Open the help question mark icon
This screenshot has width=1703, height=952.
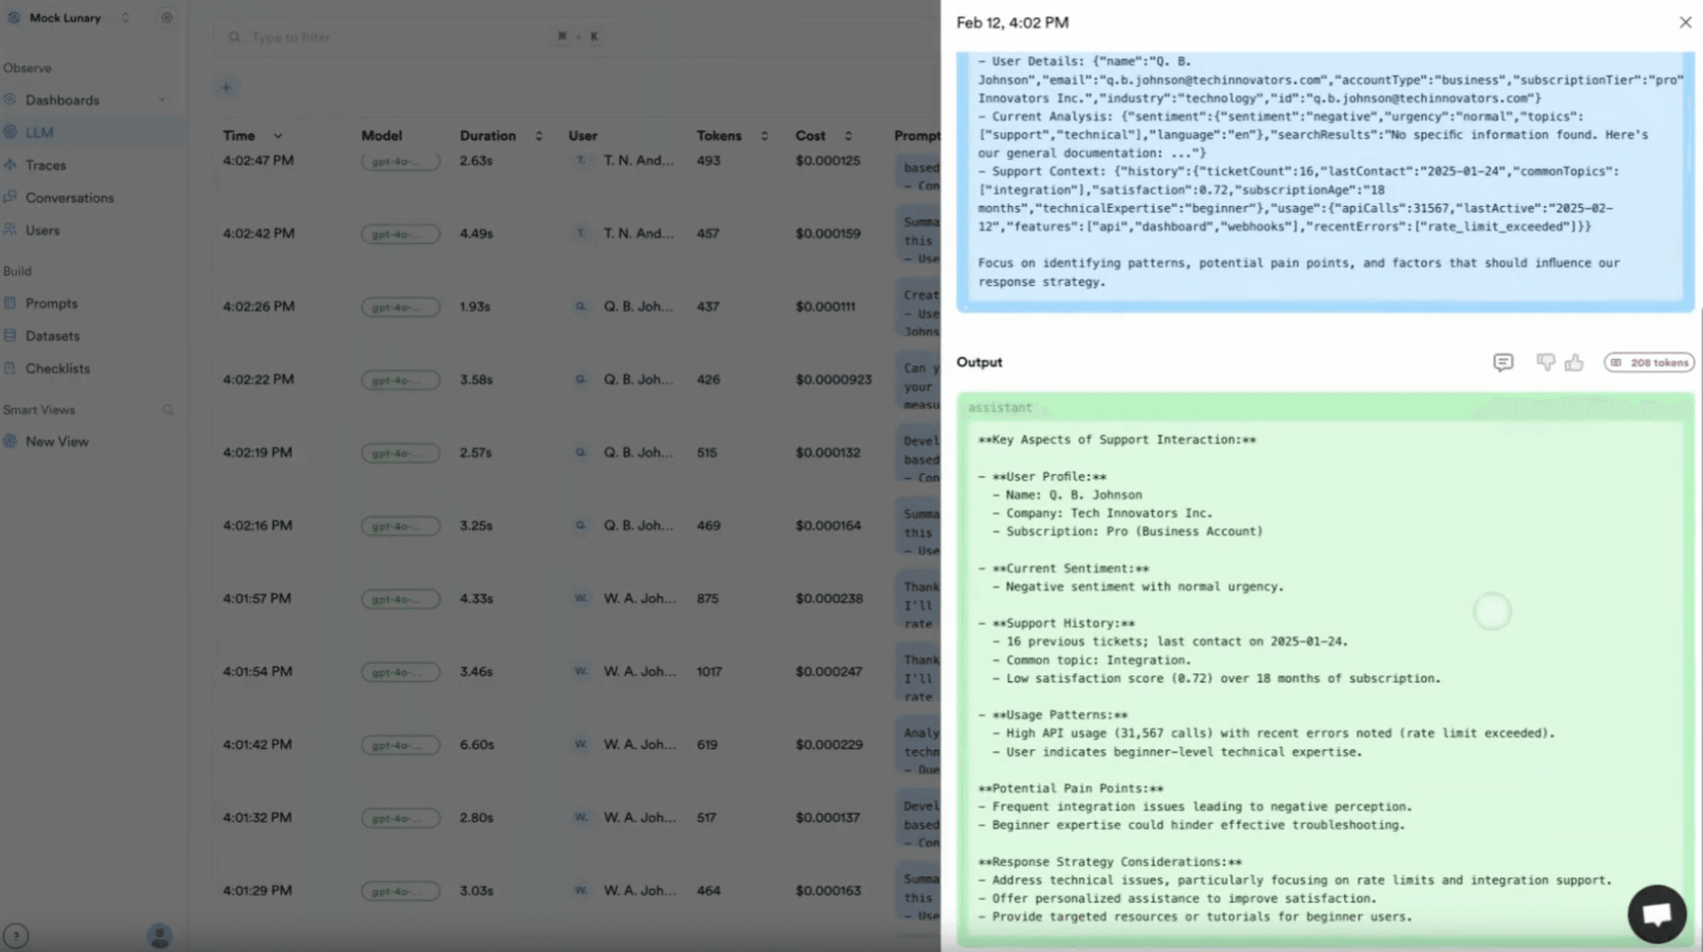click(16, 936)
